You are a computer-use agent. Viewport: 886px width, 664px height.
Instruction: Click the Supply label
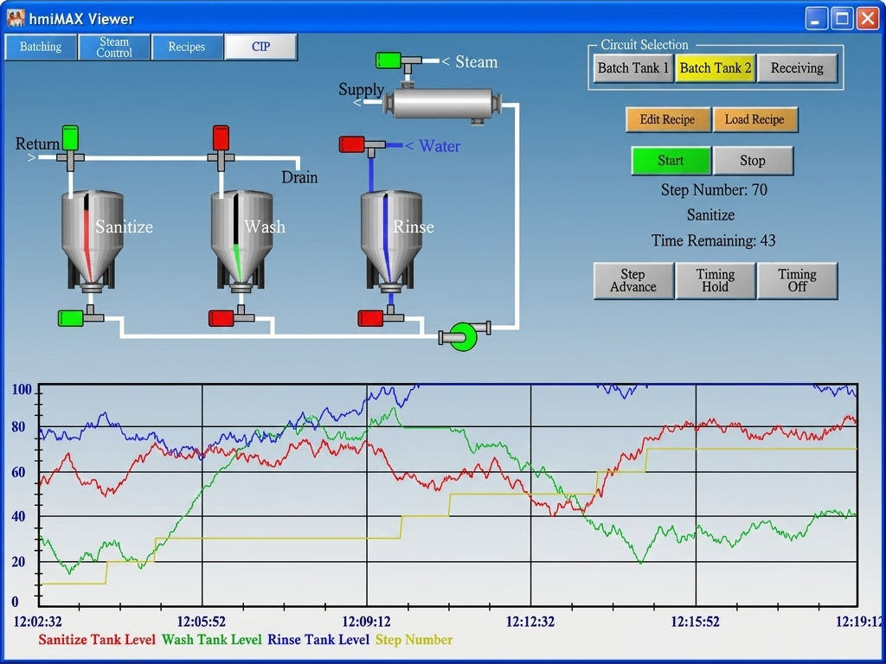(361, 90)
